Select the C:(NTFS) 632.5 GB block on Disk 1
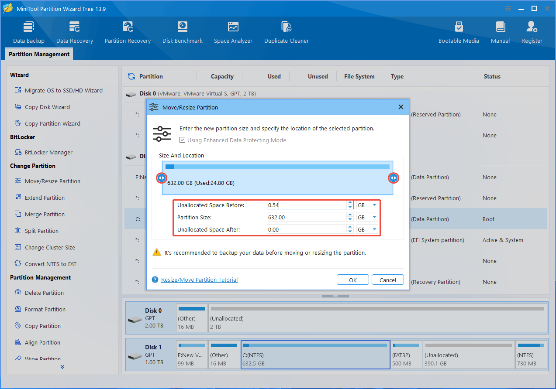Image resolution: width=556 pixels, height=389 pixels. click(x=315, y=355)
